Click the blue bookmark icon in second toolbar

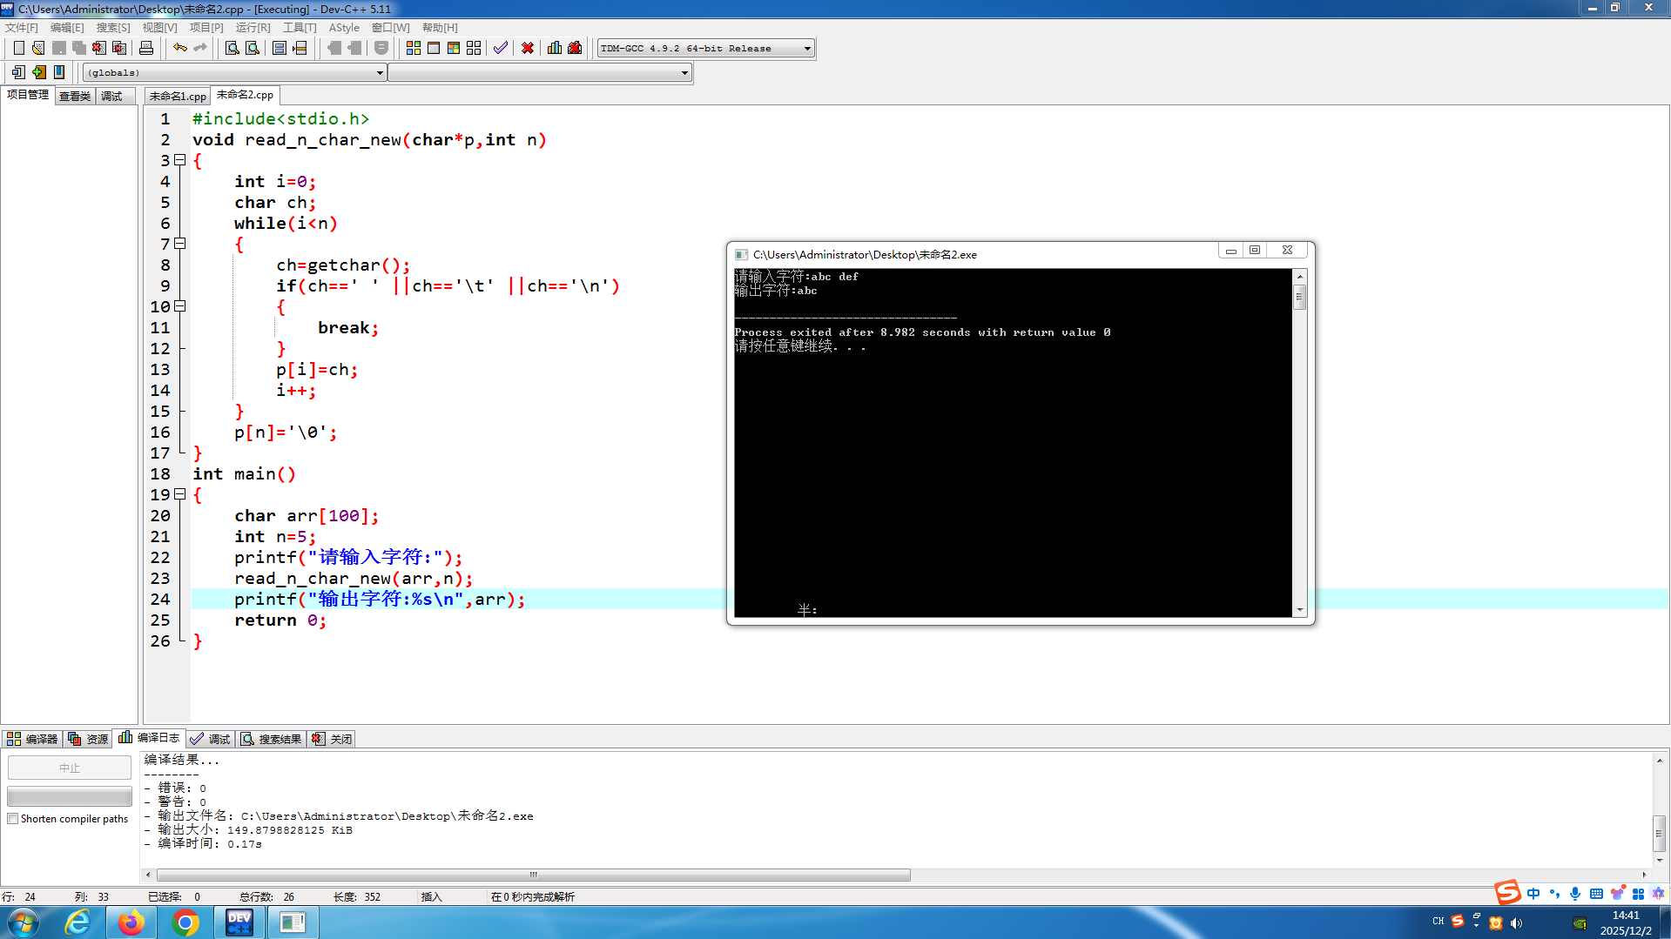59,72
